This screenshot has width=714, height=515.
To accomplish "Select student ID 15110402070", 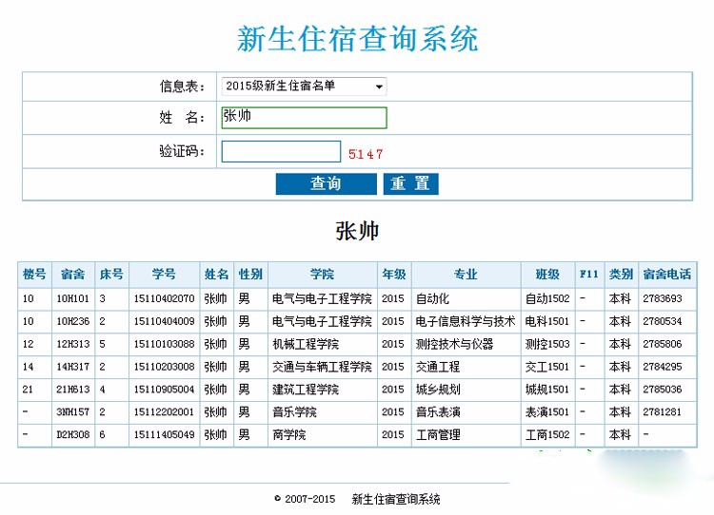I will pyautogui.click(x=164, y=298).
